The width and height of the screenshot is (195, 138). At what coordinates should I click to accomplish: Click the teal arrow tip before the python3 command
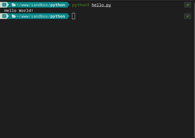coord(68,5)
